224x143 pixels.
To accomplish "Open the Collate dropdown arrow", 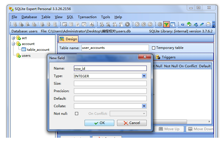I will pos(144,106).
